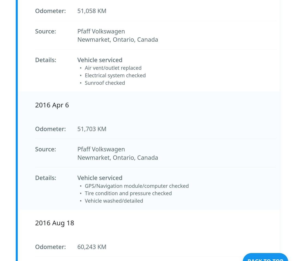This screenshot has height=261, width=296.
Task: Select Tire condition and pressure checked item
Action: (128, 193)
